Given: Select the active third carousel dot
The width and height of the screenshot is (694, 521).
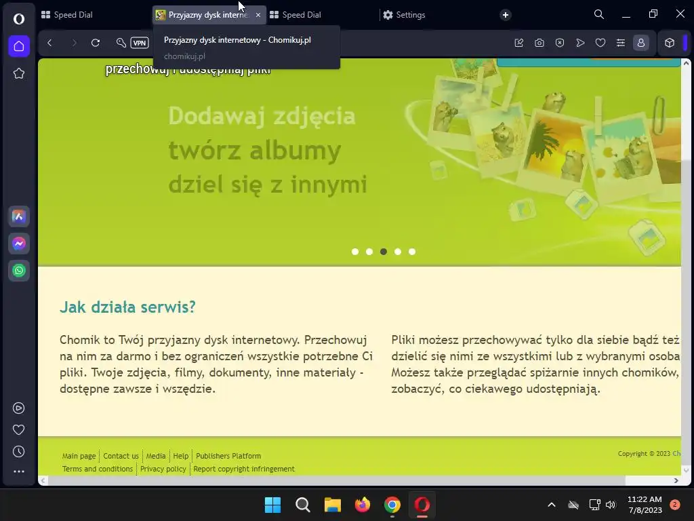Looking at the screenshot, I should click(x=384, y=252).
